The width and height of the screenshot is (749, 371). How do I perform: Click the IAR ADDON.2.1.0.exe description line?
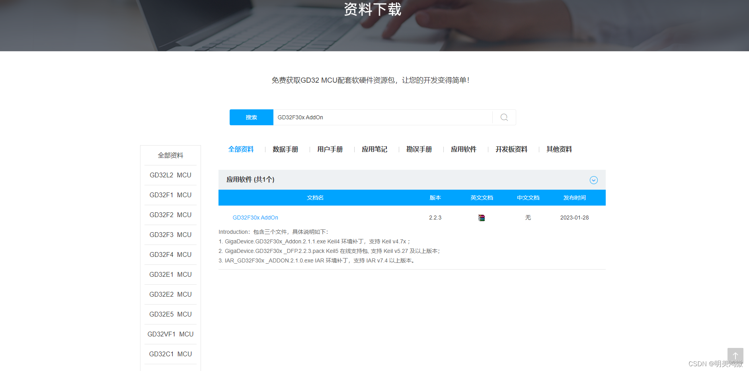(x=317, y=260)
